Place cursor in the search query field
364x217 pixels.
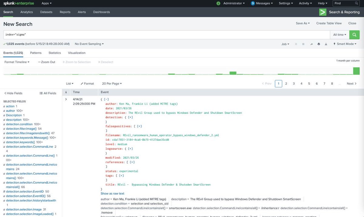121,35
